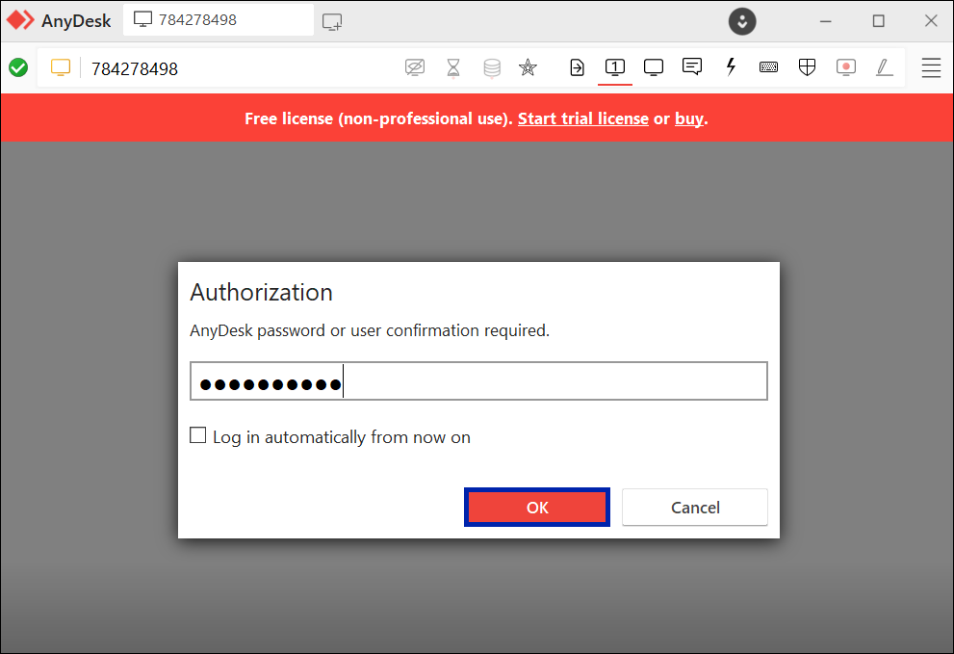Click the green connection status checkmark
This screenshot has height=654, width=954.
tap(18, 67)
